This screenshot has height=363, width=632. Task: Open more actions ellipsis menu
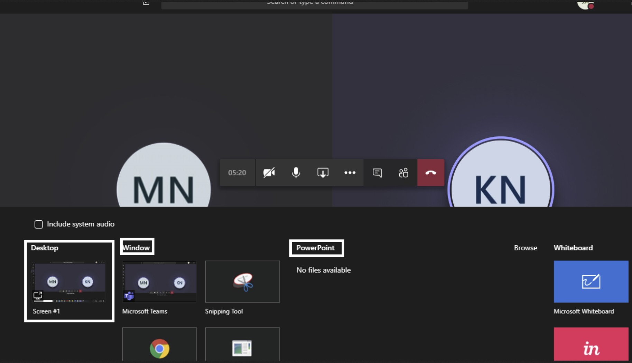tap(350, 173)
